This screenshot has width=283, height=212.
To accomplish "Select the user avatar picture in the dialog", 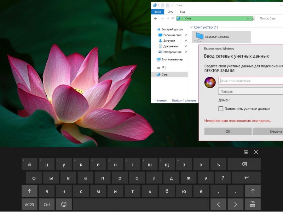I will tap(210, 82).
